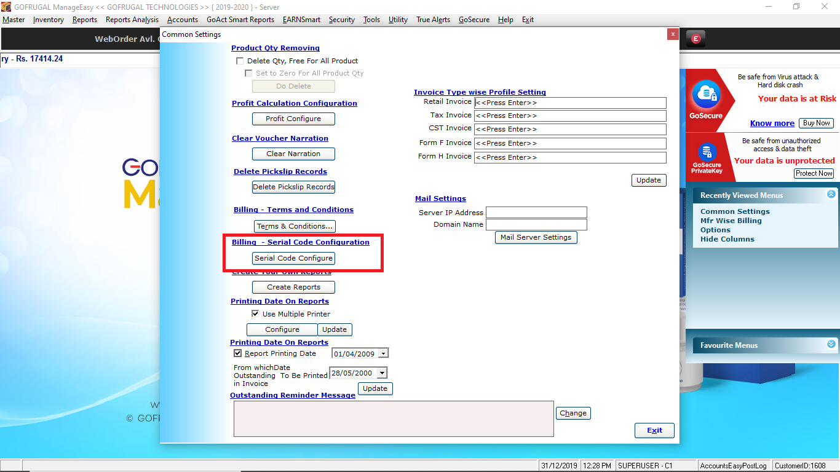Click Exit in the menu bar

click(x=528, y=20)
